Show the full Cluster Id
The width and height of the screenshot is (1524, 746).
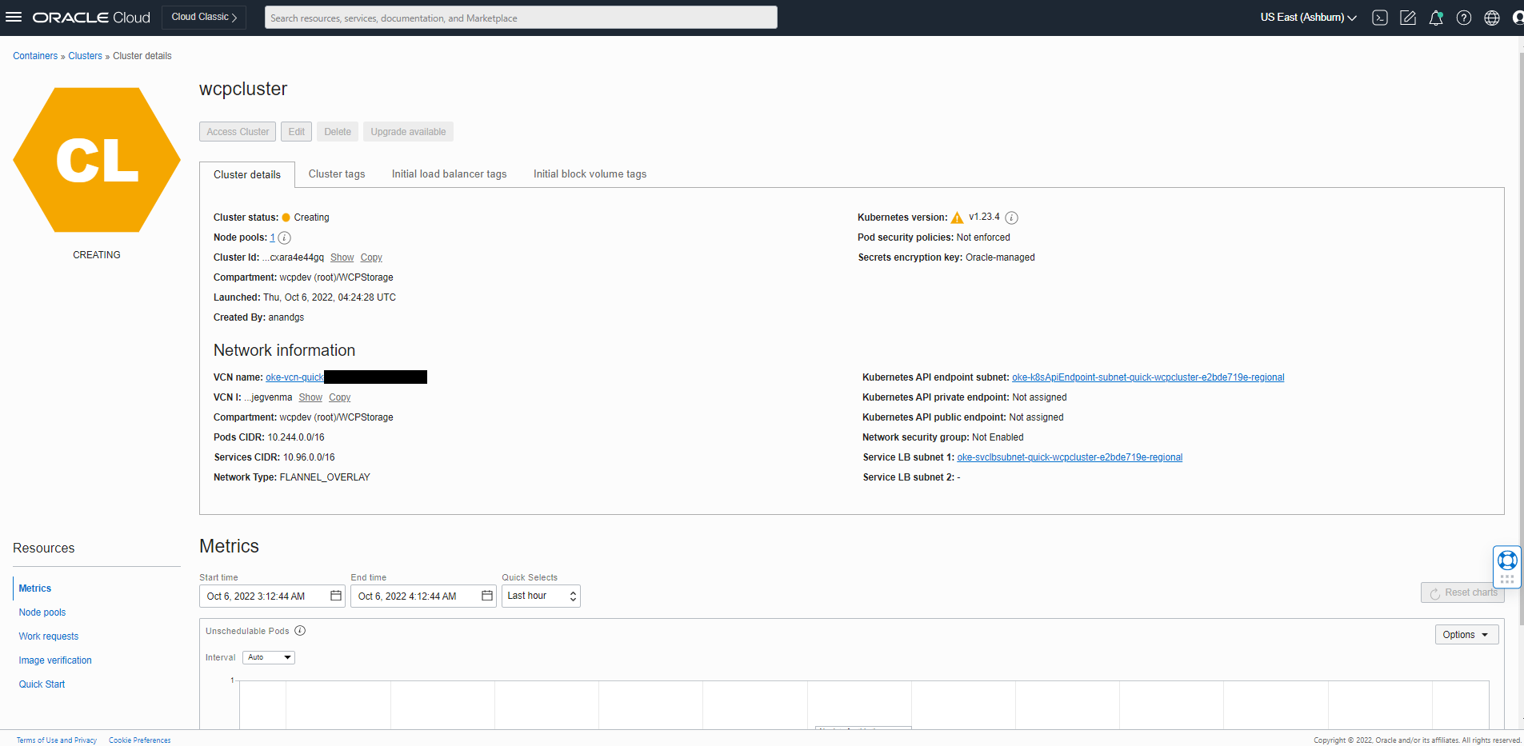342,257
